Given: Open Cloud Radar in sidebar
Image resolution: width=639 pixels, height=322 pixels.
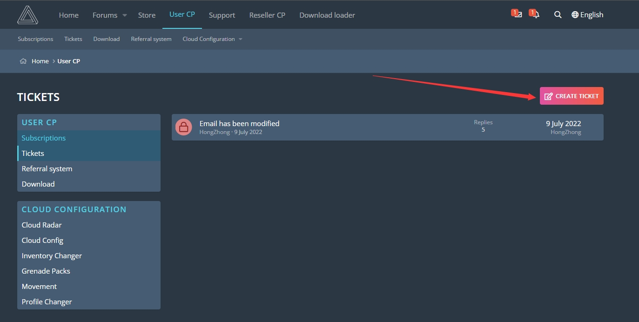Looking at the screenshot, I should coord(42,225).
